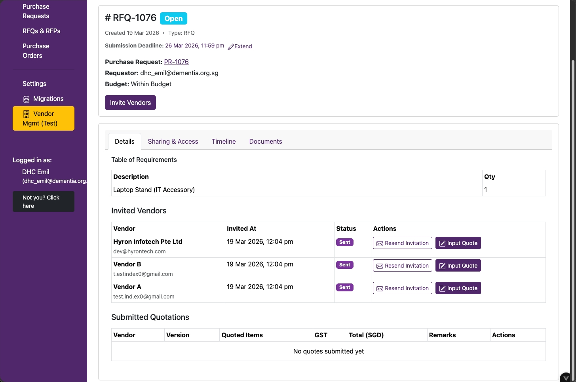Click submission deadline date '26 Mar 2026, 11:59 pm'
This screenshot has height=382, width=576.
pos(195,46)
